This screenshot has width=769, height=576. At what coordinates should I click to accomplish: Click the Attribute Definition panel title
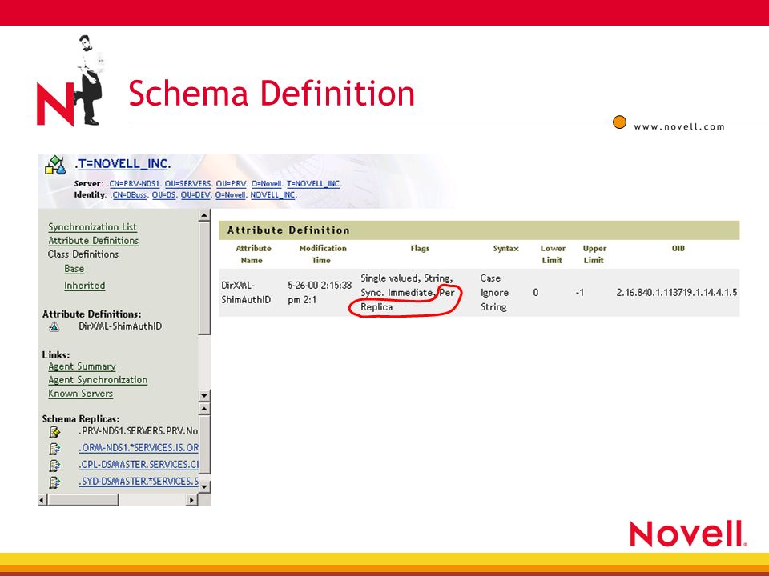pos(288,230)
